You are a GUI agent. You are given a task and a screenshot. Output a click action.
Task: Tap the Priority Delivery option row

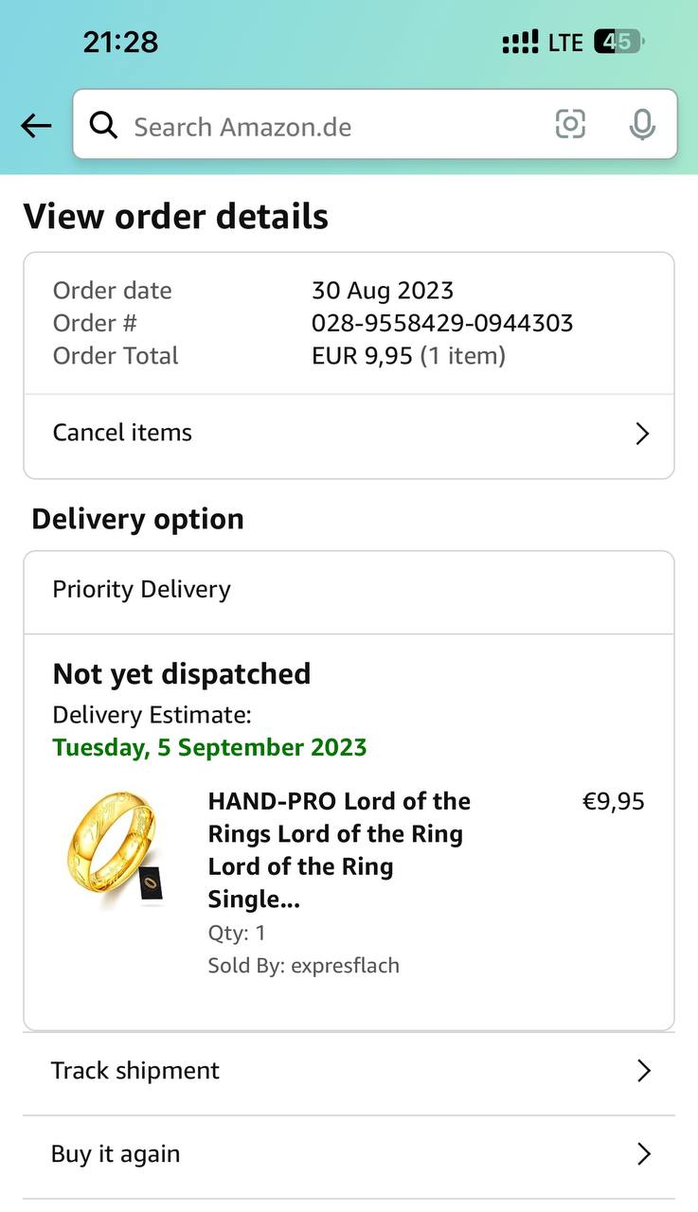tap(349, 590)
